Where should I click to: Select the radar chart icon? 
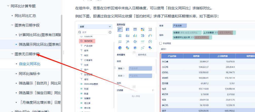tap(135, 42)
